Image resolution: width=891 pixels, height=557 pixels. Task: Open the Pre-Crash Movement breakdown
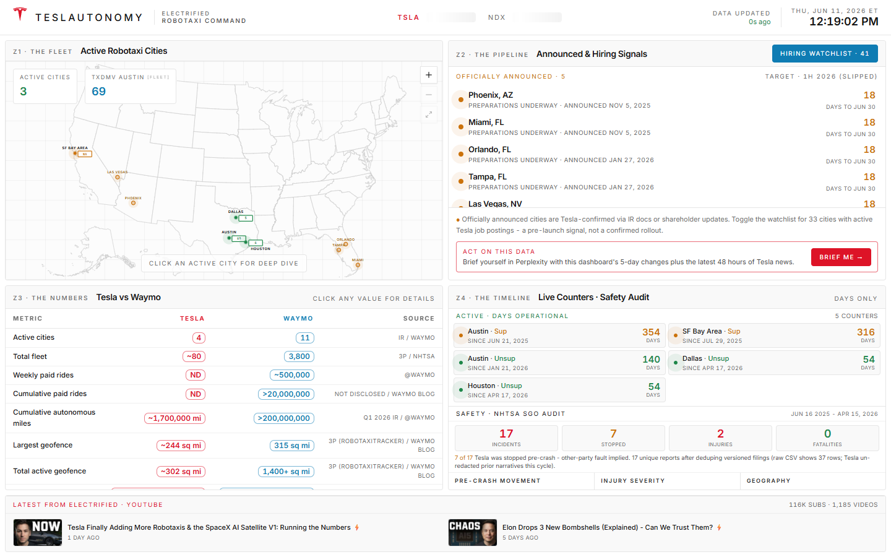tap(521, 481)
